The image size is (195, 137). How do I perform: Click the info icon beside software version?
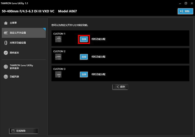pyautogui.click(x=6, y=67)
